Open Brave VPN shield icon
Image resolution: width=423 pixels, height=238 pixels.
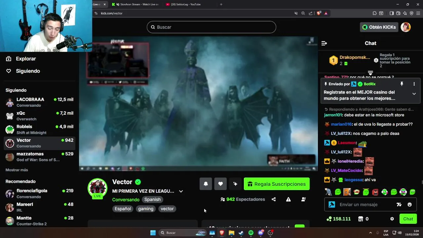(411, 13)
